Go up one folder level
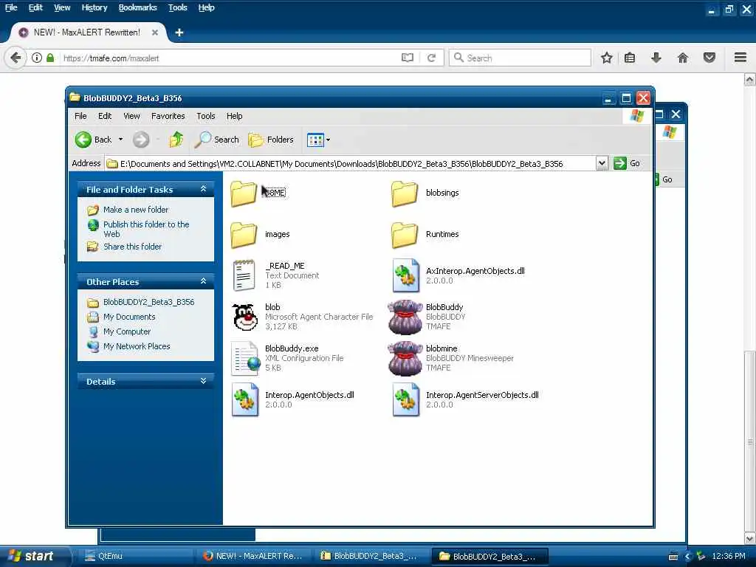Viewport: 756px width, 567px height. tap(176, 140)
